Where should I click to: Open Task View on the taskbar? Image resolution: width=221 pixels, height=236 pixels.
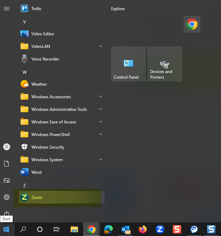tap(57, 229)
